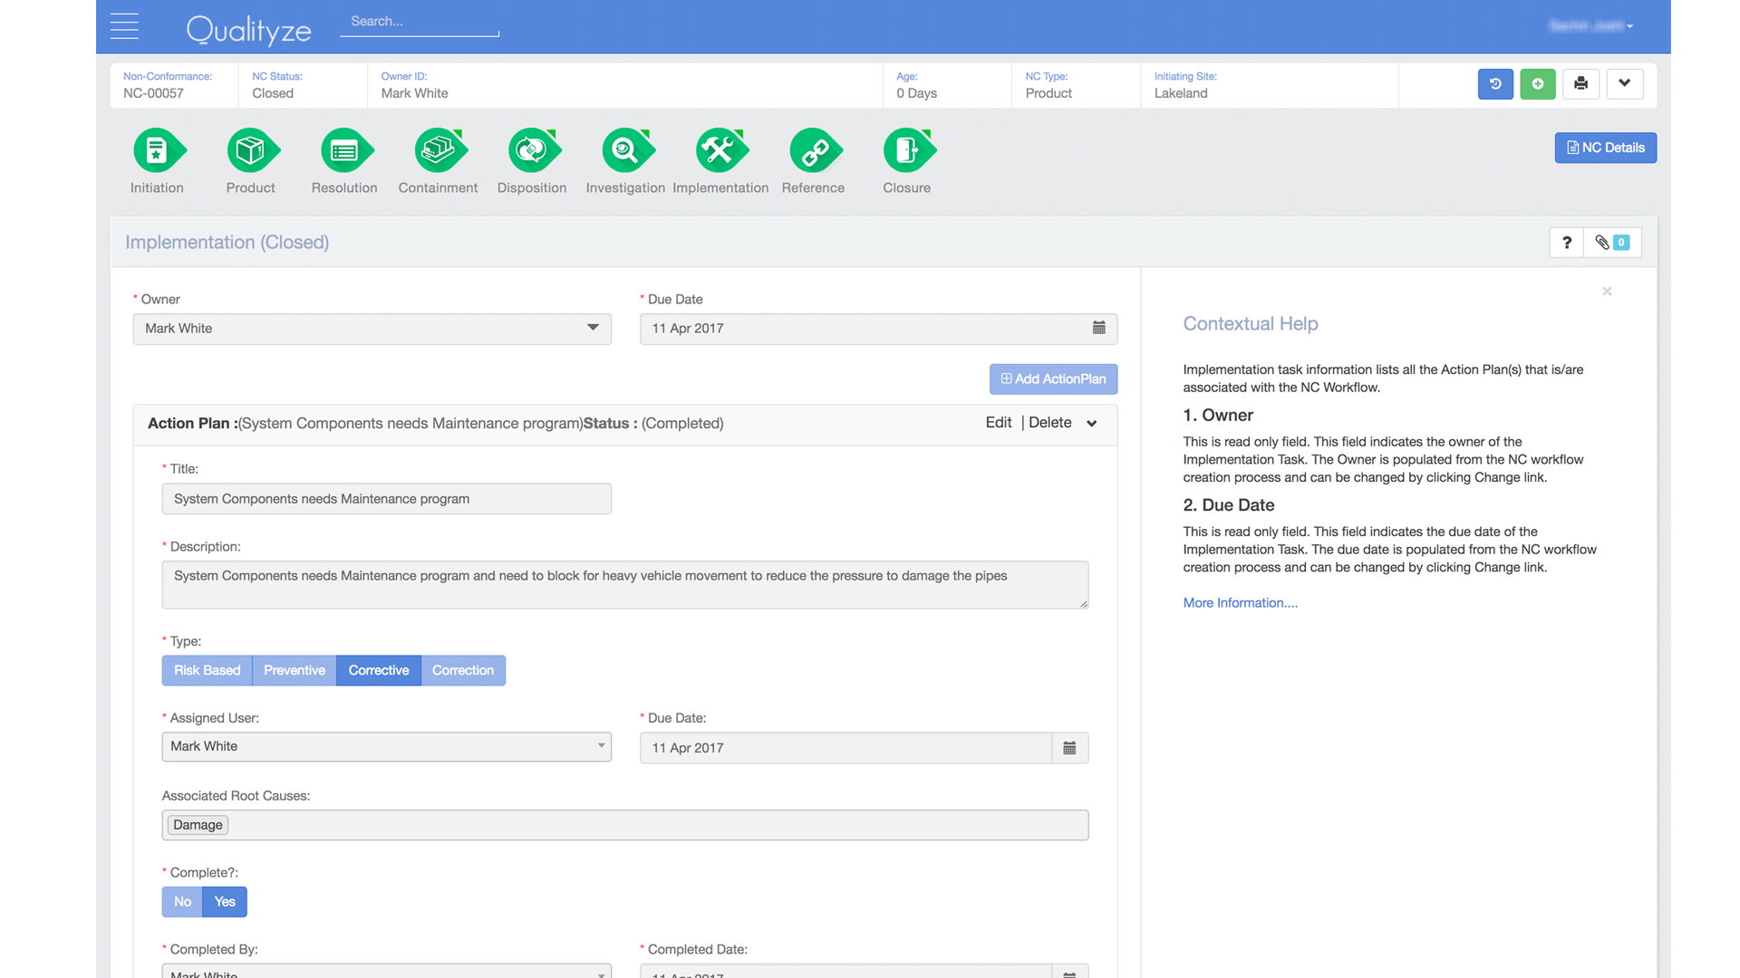Select the Preventive type option

pos(294,670)
